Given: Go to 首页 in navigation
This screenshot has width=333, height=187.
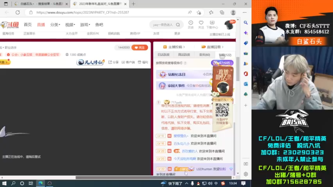Looking at the screenshot, I should click(27, 25).
